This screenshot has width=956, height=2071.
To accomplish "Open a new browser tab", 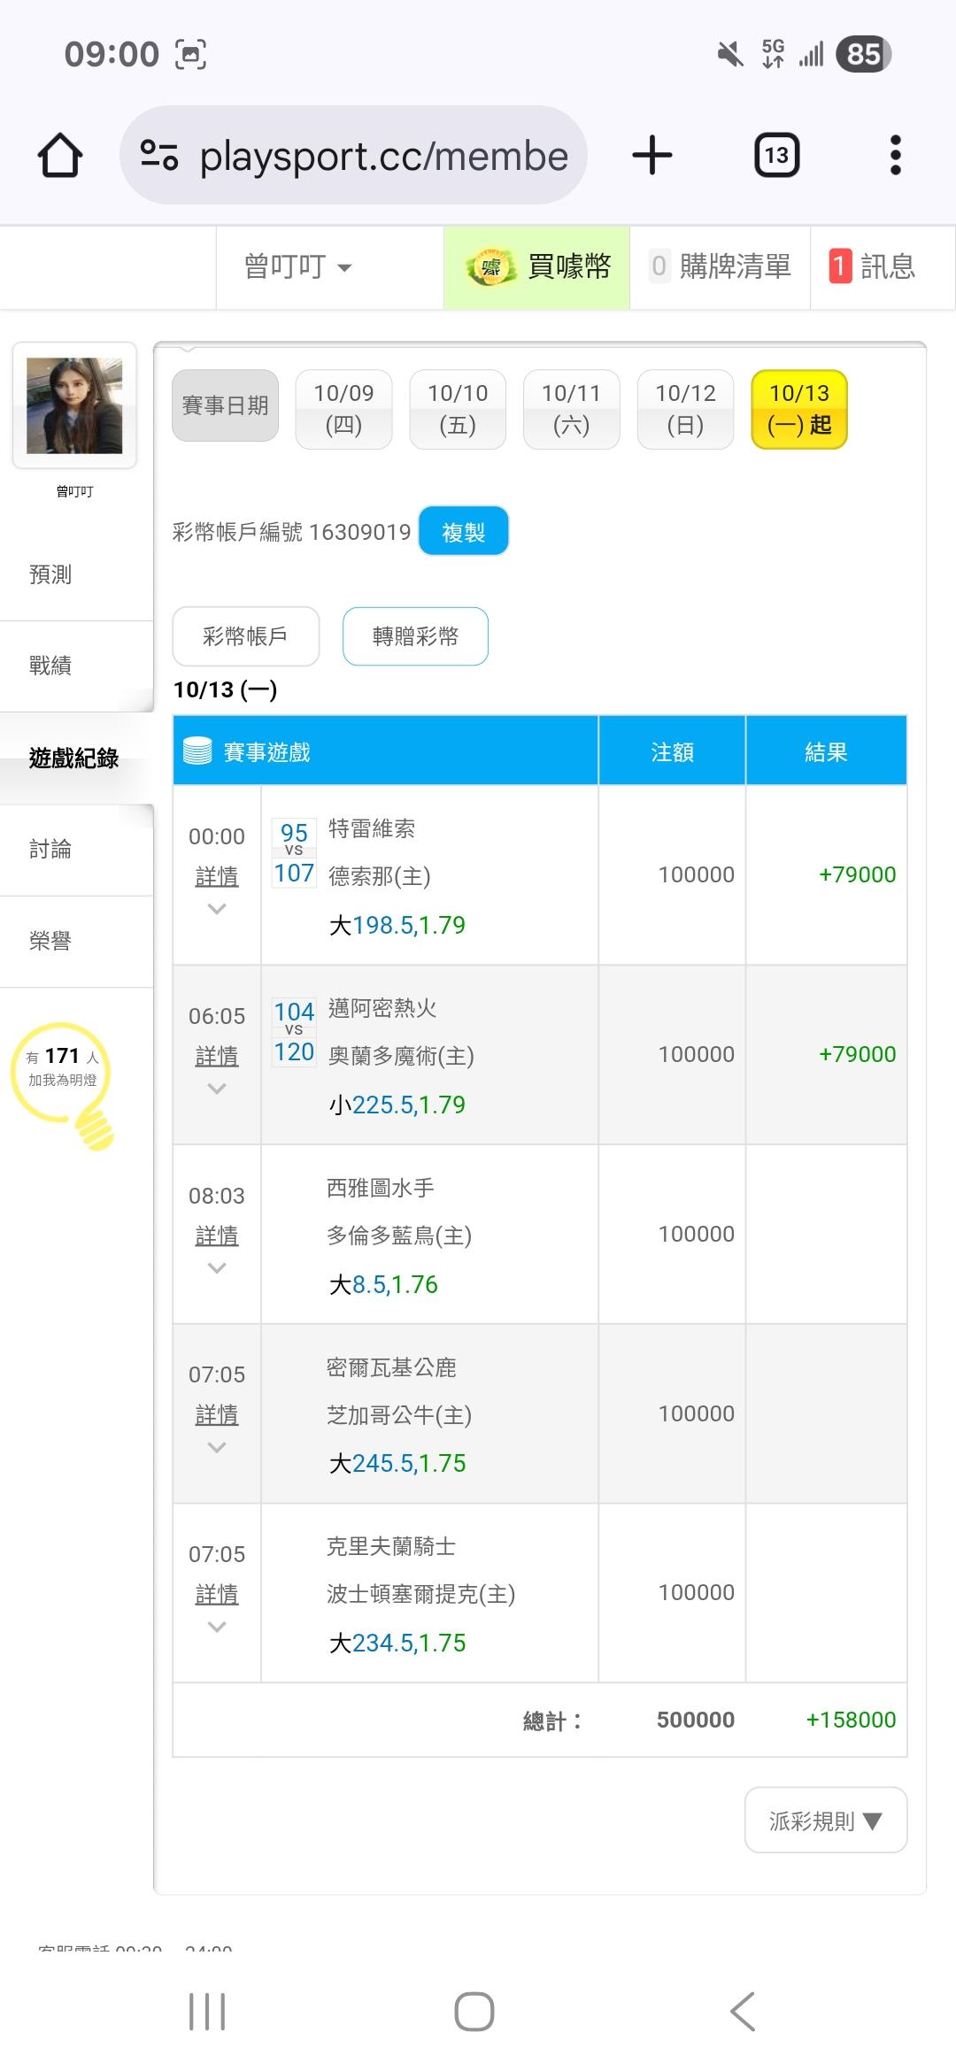I will [652, 156].
